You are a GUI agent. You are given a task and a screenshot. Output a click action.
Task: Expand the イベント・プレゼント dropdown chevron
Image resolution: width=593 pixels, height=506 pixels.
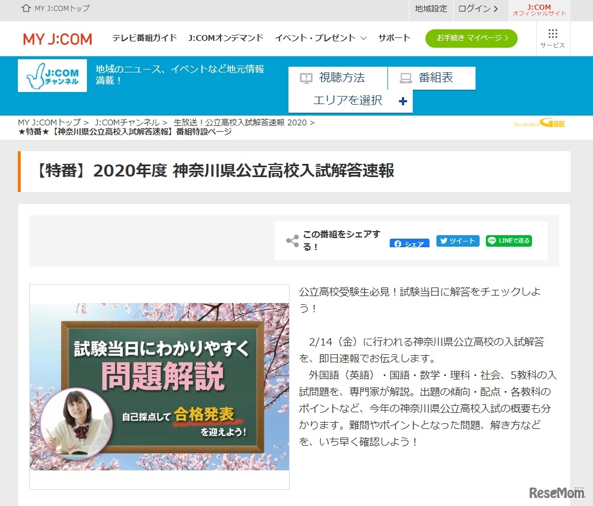[363, 38]
